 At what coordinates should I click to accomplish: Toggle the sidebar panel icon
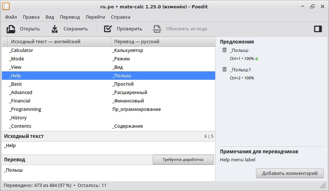[x=318, y=29]
